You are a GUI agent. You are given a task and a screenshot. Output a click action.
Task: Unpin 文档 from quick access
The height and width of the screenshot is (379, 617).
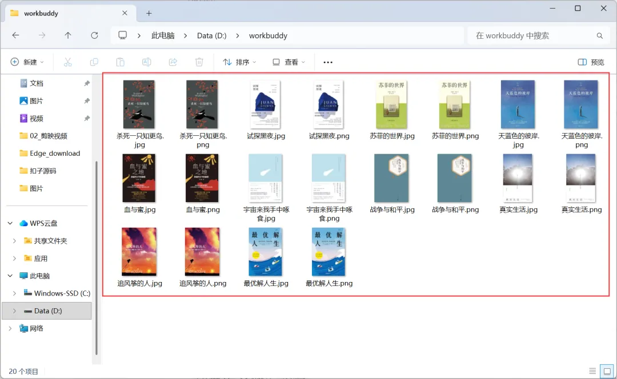pyautogui.click(x=87, y=83)
